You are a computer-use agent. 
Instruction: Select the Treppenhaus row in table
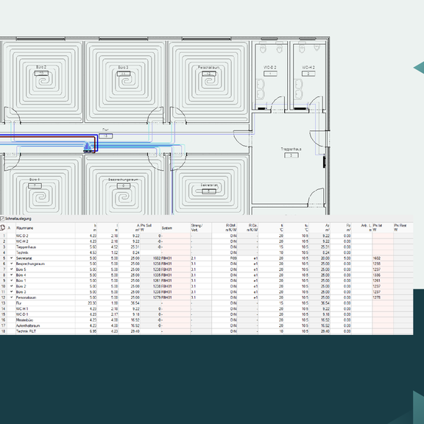click(x=206, y=247)
